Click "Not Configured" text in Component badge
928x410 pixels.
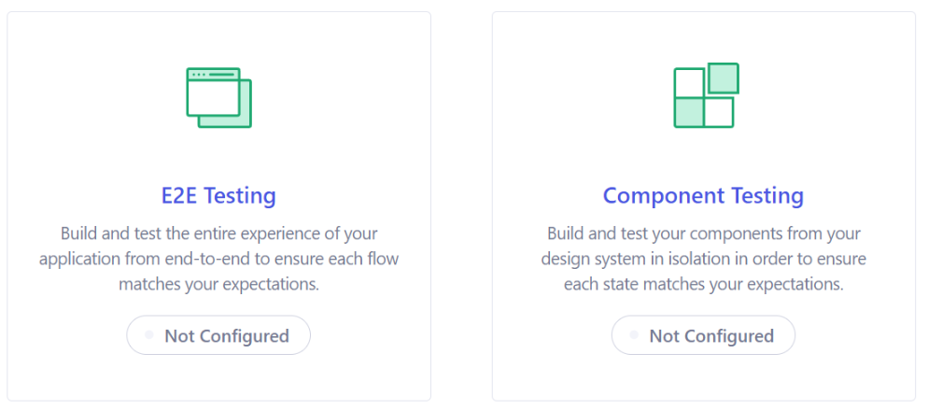coord(711,336)
